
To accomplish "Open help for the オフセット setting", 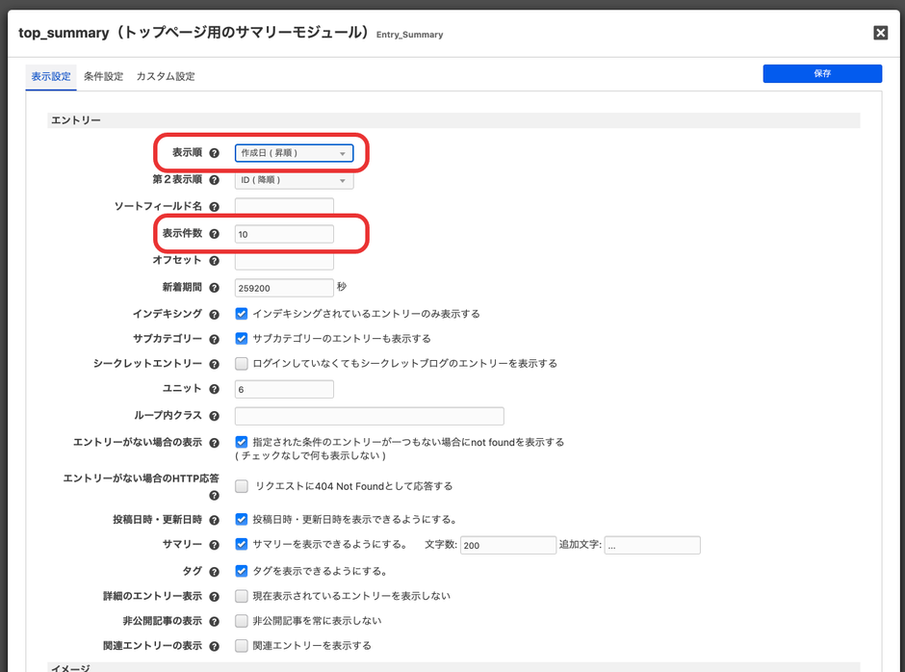I will 215,260.
